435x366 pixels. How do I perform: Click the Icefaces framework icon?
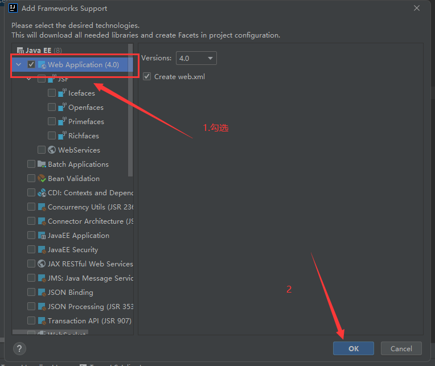point(62,93)
